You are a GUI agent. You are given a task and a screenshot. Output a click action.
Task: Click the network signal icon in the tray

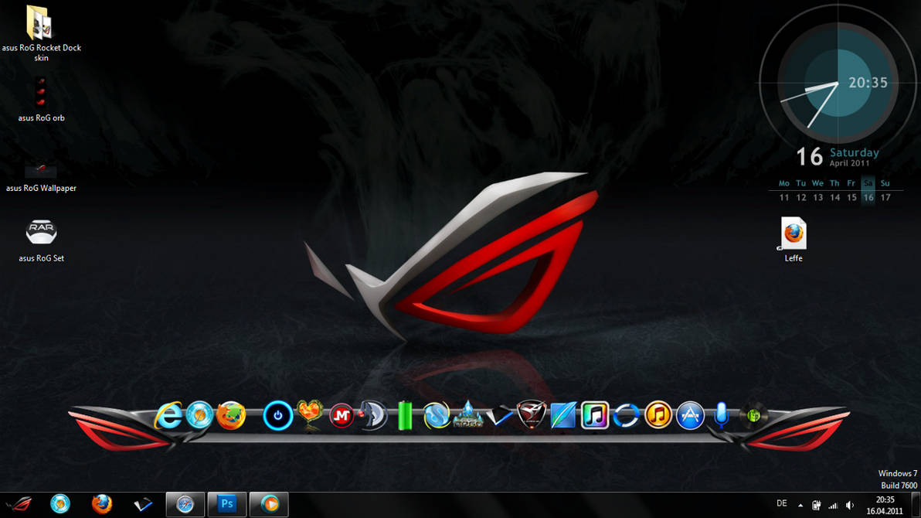point(834,505)
